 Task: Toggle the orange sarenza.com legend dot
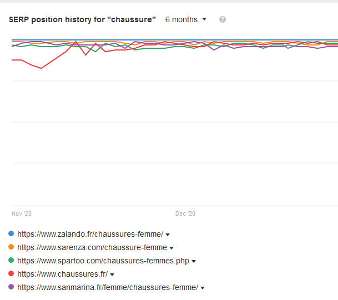[x=12, y=247]
